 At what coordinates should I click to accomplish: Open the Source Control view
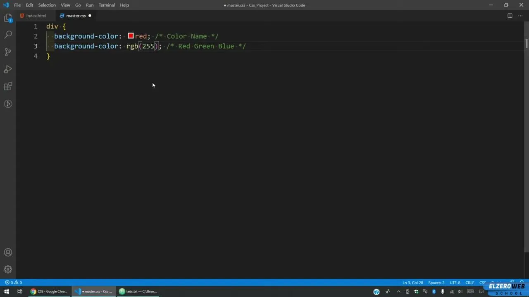pyautogui.click(x=8, y=52)
